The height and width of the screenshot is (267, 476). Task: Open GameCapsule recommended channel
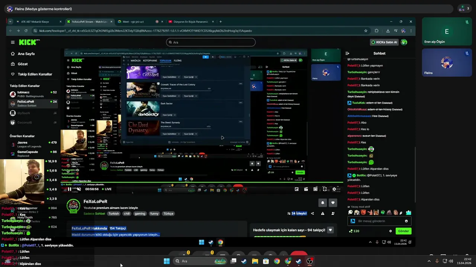33,154
